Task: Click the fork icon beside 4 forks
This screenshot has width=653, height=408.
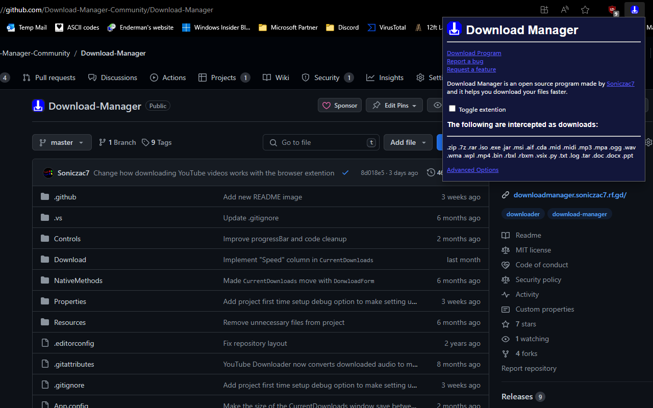Action: pos(506,353)
